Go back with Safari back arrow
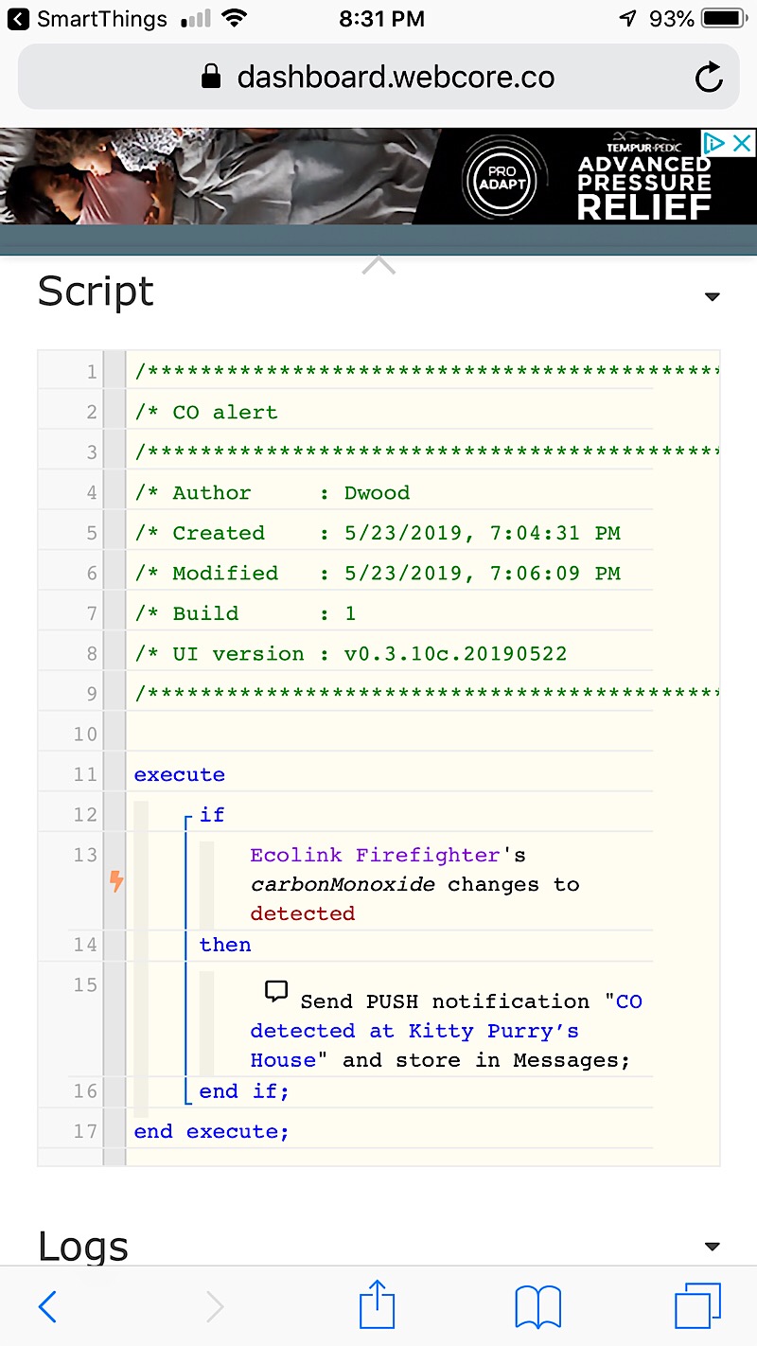Viewport: 757px width, 1346px height. point(47,1307)
